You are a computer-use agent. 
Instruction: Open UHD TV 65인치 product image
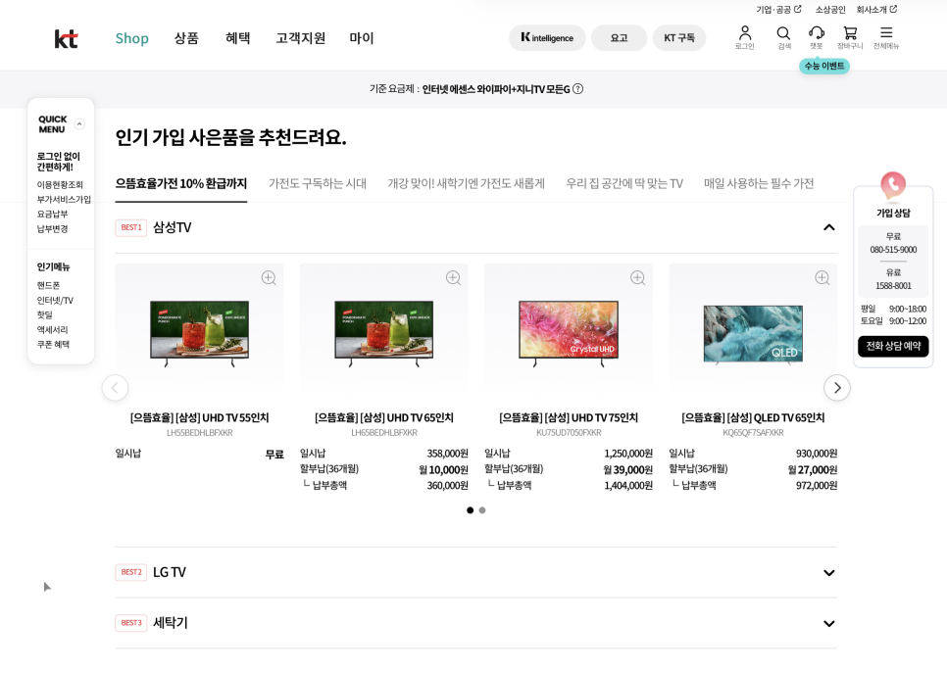[383, 333]
